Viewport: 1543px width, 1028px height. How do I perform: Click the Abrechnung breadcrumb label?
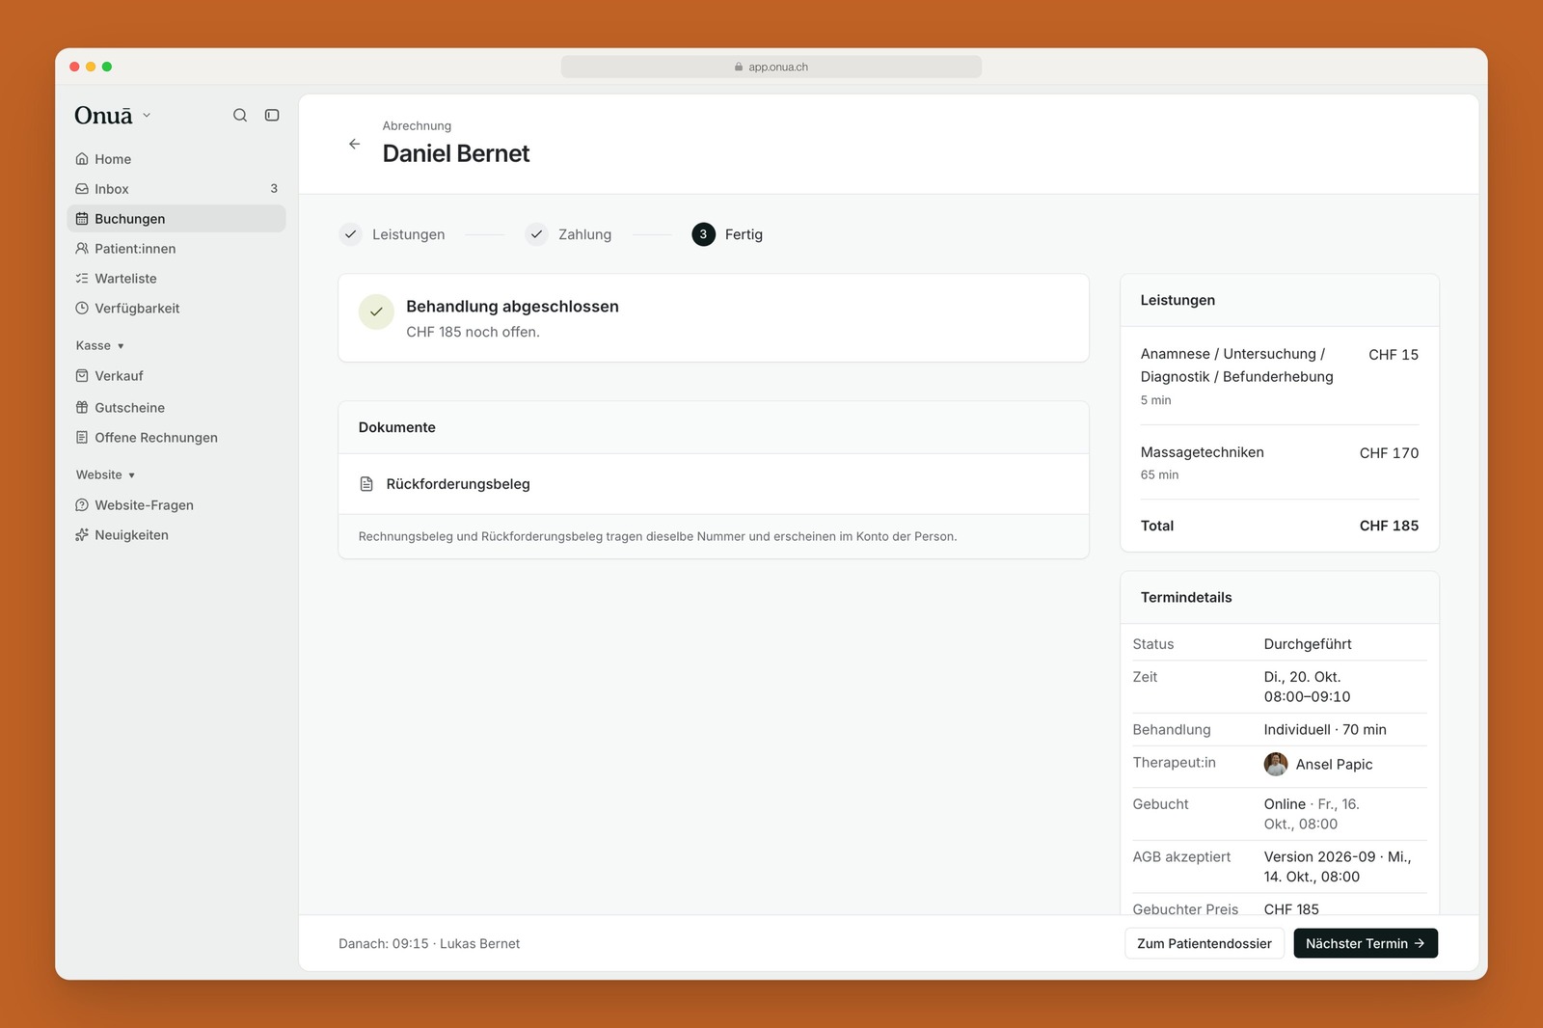click(417, 126)
